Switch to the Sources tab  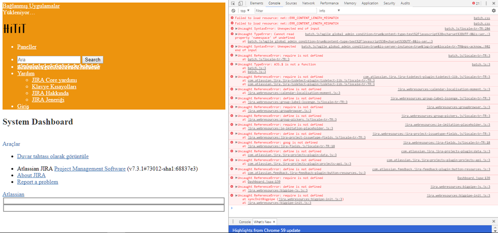pos(291,3)
